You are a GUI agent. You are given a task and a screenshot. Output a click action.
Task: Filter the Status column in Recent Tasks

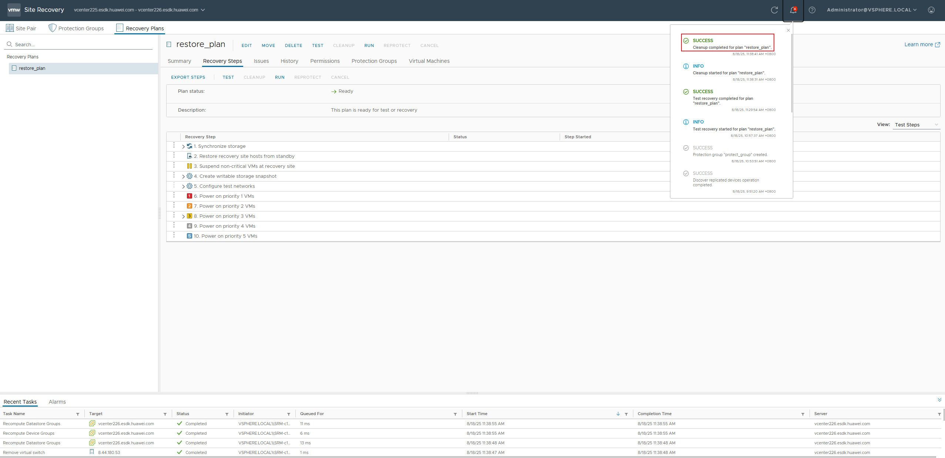(227, 414)
